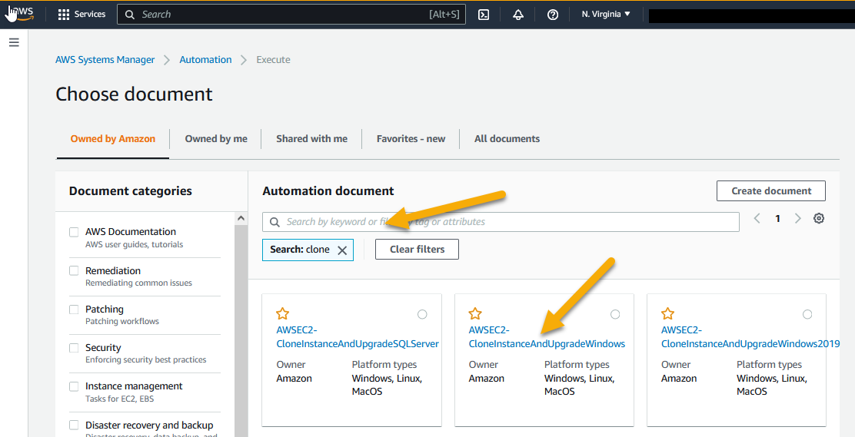855x437 pixels.
Task: Expand the left hamburger navigation menu
Action: tap(14, 42)
